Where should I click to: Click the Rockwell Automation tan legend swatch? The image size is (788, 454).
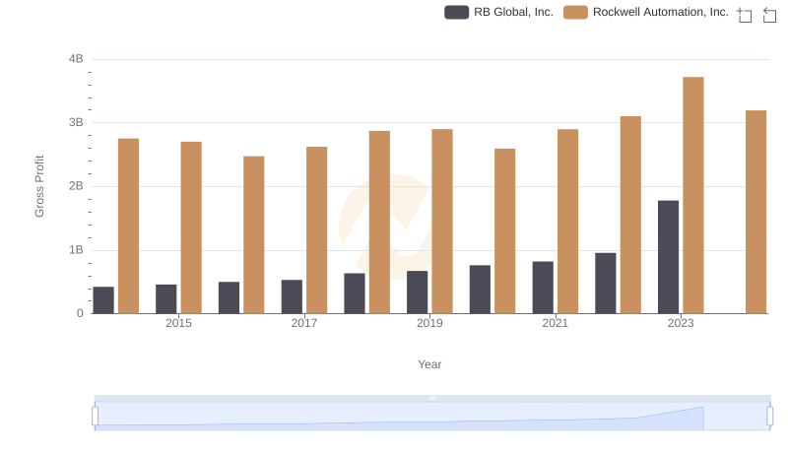575,12
